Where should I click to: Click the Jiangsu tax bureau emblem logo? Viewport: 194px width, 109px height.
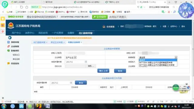(x=11, y=26)
